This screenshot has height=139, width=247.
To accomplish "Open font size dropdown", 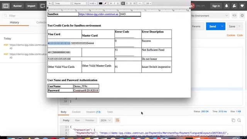I will tap(93, 3).
